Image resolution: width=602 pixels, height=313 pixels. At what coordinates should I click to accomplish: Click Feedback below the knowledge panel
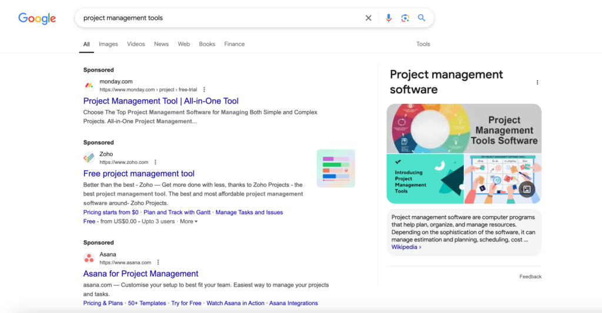(x=530, y=277)
